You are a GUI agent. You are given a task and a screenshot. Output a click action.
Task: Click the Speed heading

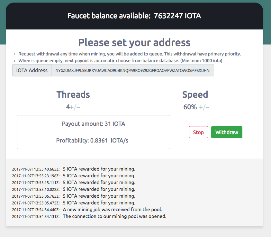195,94
